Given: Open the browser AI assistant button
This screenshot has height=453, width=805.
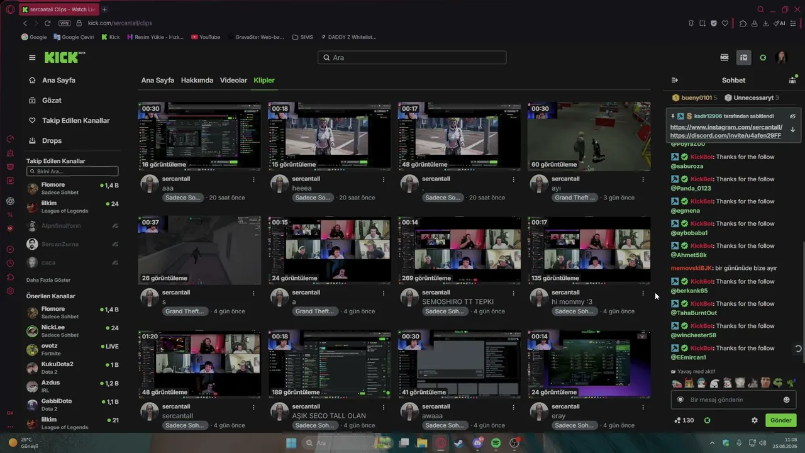Looking at the screenshot, I should point(780,23).
